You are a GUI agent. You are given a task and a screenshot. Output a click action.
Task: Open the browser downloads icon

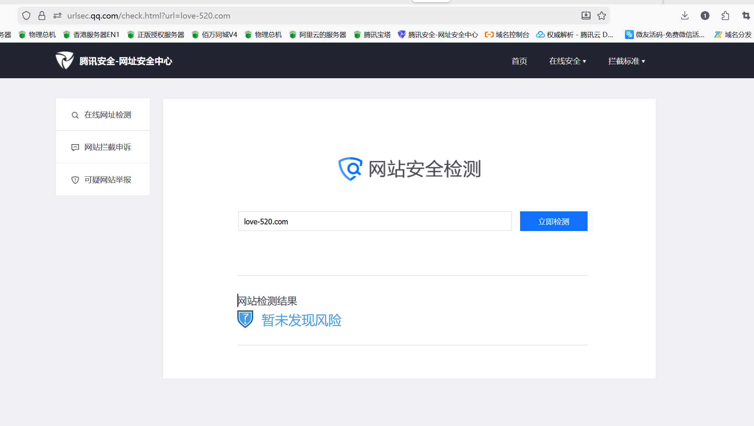coord(685,16)
